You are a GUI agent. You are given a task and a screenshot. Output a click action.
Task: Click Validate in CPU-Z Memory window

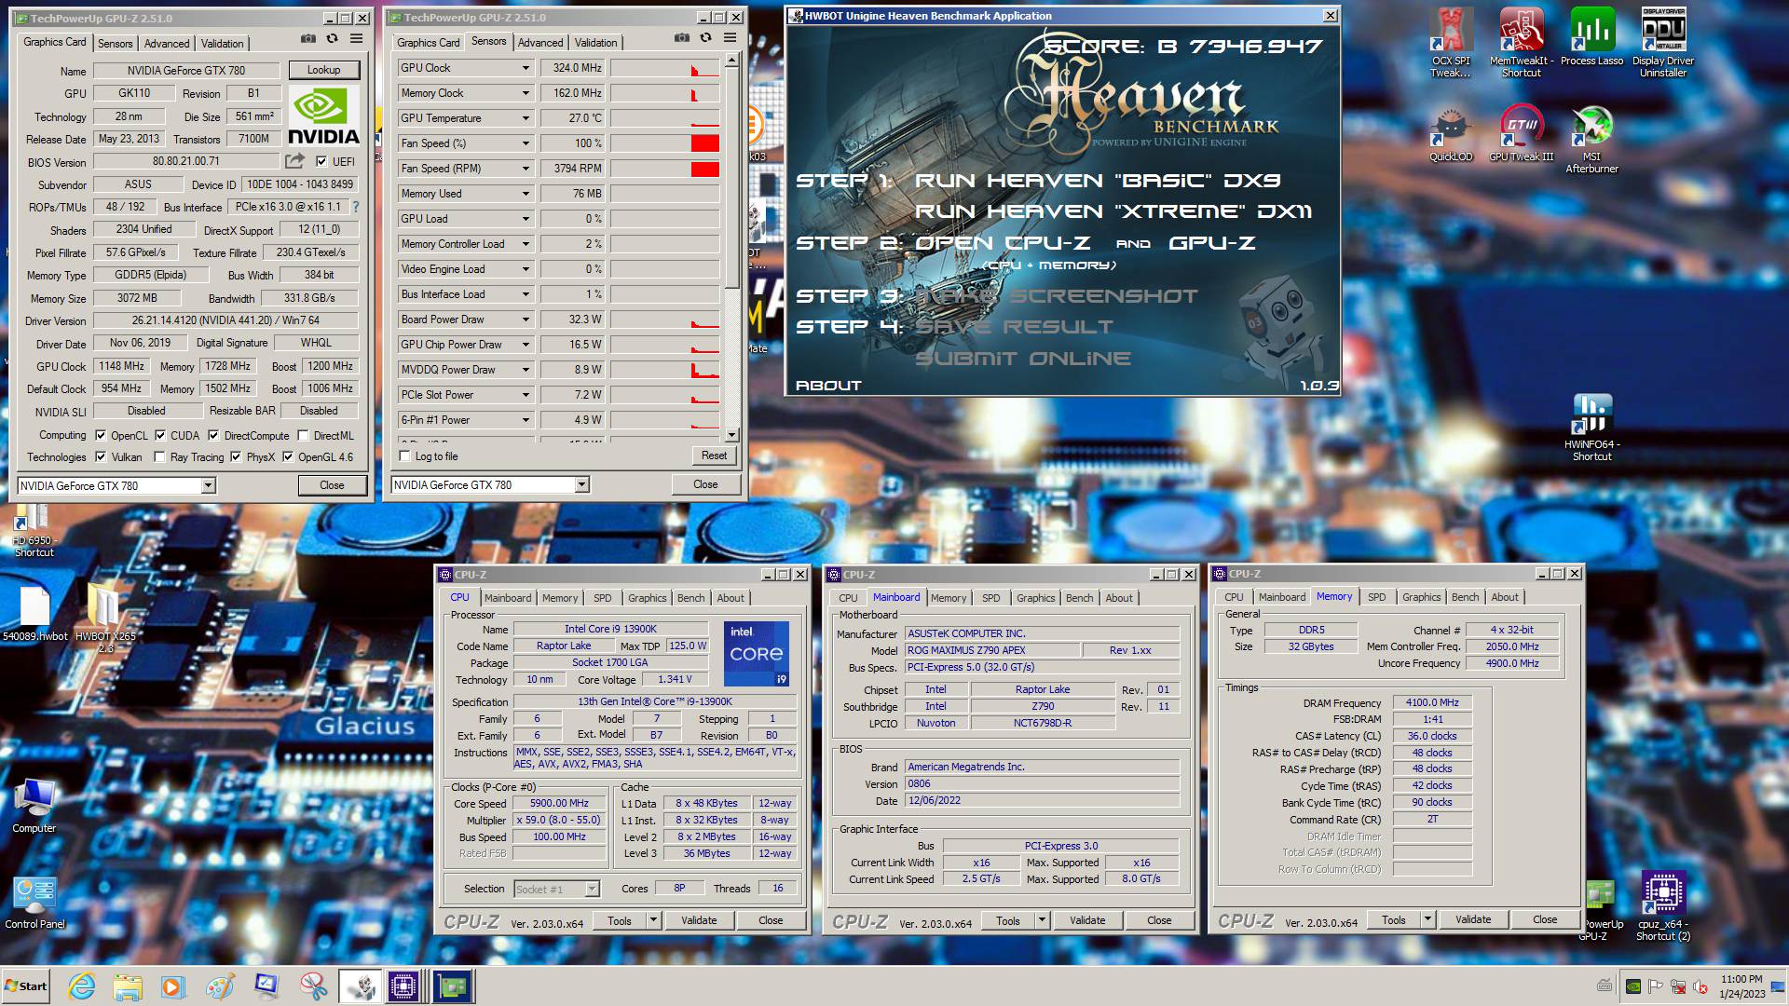(x=1473, y=919)
